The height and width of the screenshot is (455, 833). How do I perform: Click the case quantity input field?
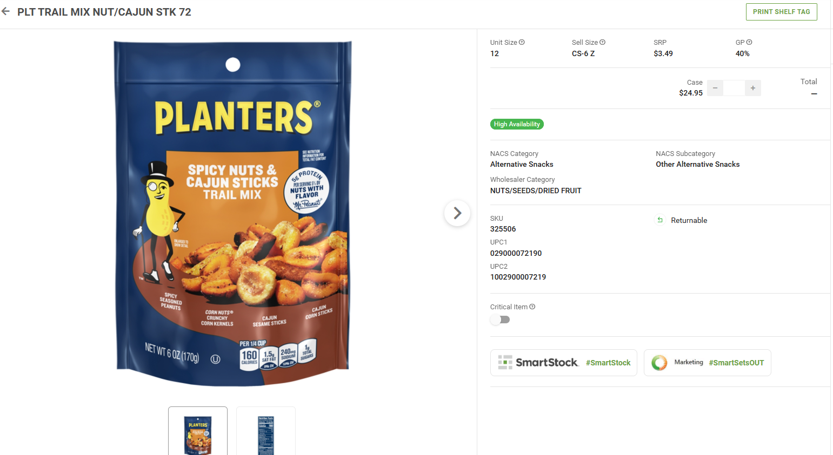coord(734,88)
